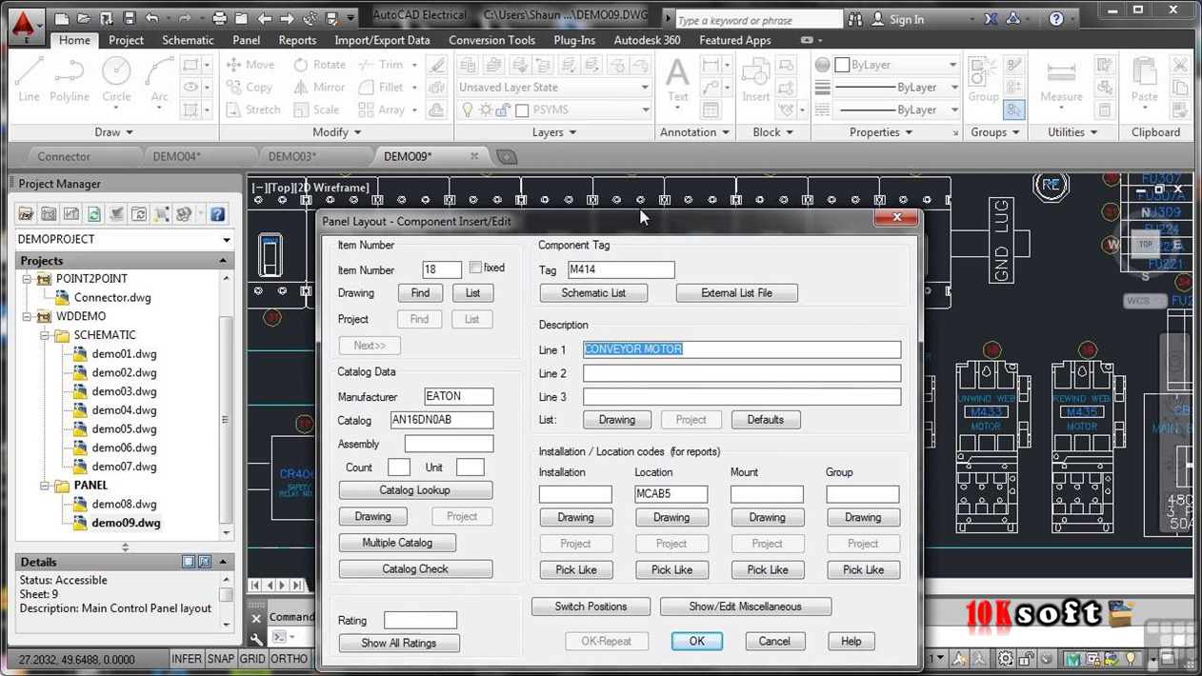Open the Import/Export Data ribbon tab
Viewport: 1202px width, 676px height.
(x=382, y=40)
